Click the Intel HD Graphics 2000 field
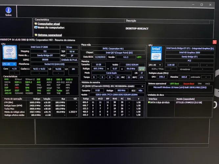Image resolution: width=219 pixels, height=164 pixels. pyautogui.click(x=189, y=52)
